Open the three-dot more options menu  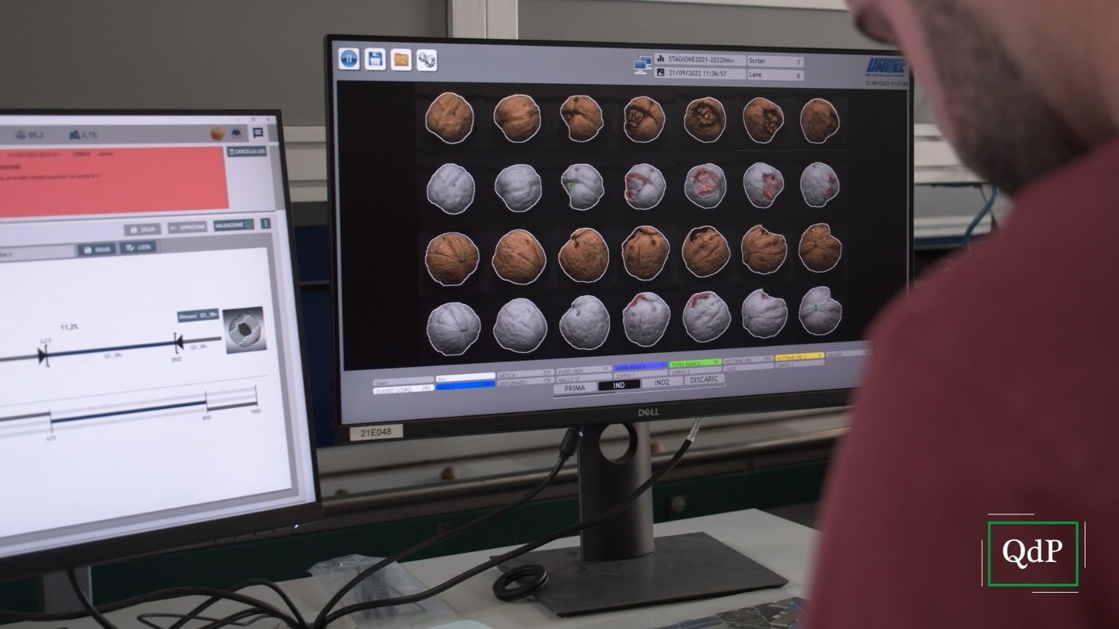pyautogui.click(x=265, y=224)
